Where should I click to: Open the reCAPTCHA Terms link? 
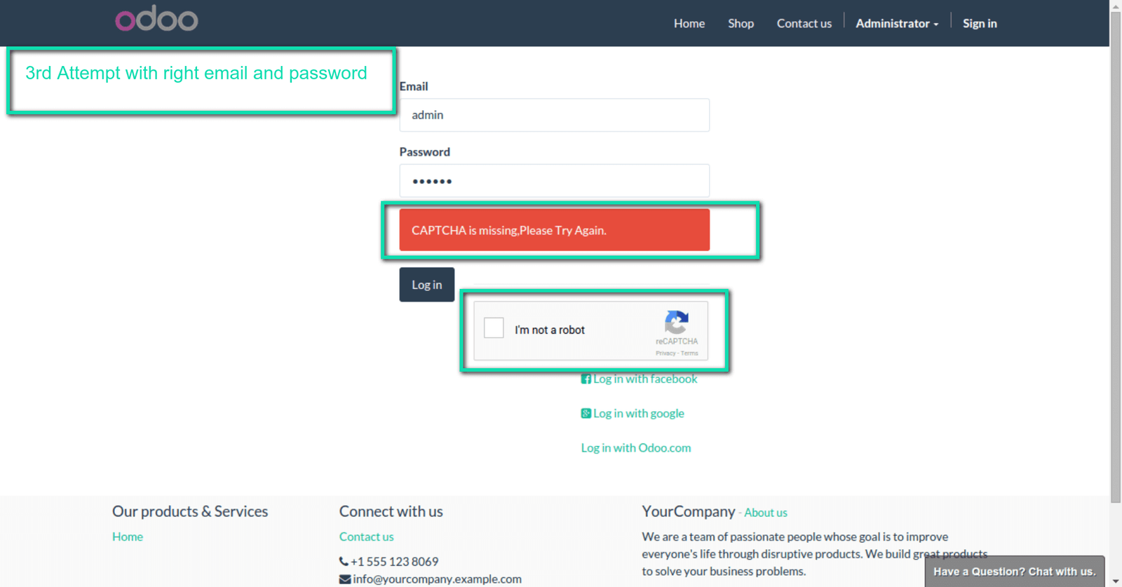click(689, 353)
